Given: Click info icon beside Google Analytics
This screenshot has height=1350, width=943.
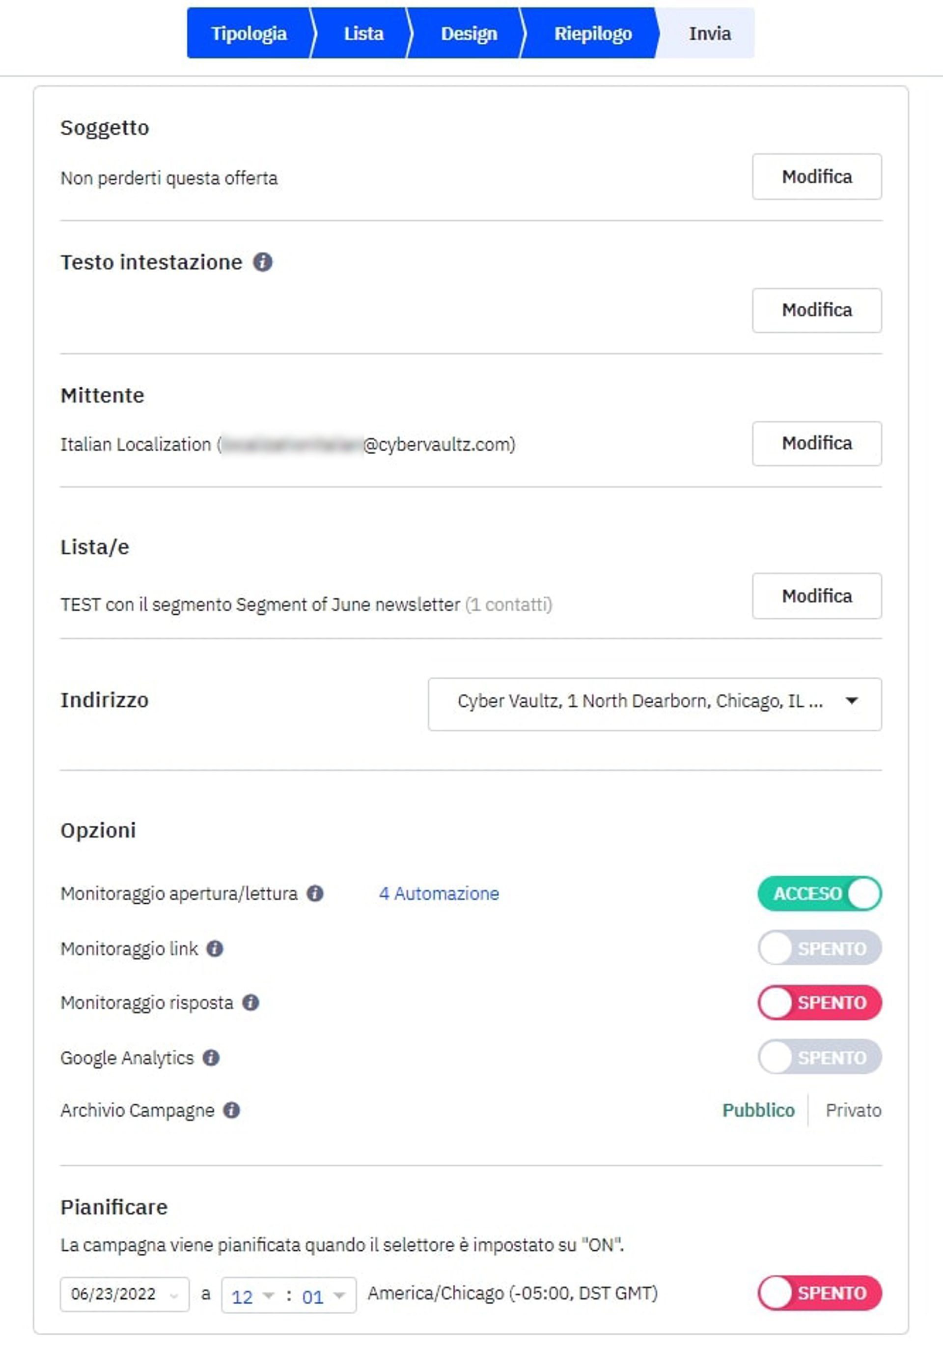Looking at the screenshot, I should (211, 1058).
